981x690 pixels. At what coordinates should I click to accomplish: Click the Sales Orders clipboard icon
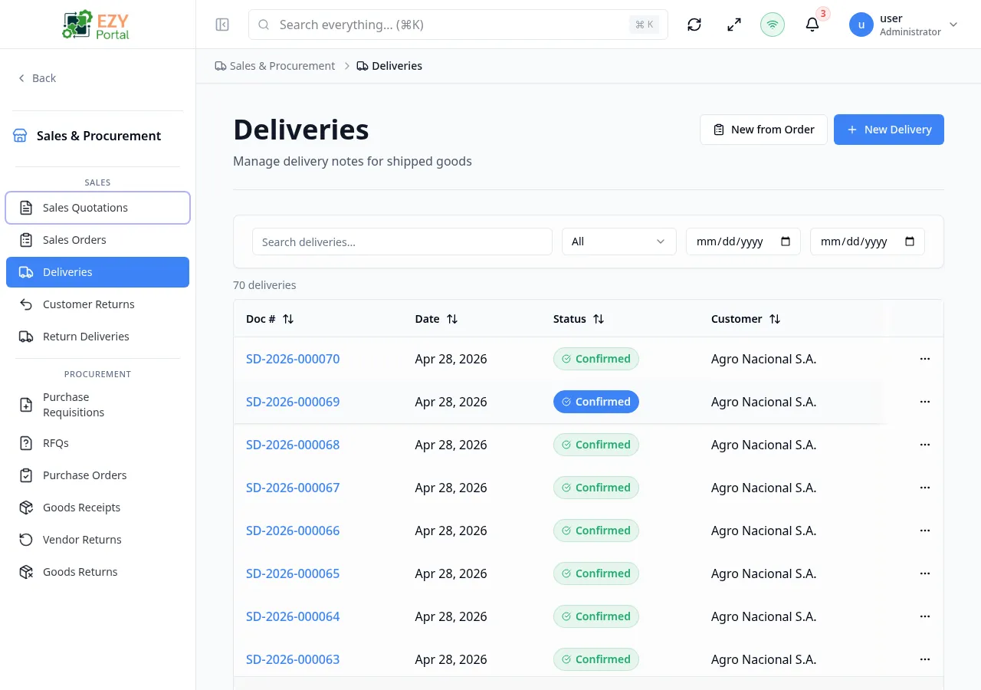point(26,240)
